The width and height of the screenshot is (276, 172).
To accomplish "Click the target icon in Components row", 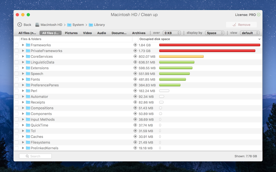I will click(135, 114).
